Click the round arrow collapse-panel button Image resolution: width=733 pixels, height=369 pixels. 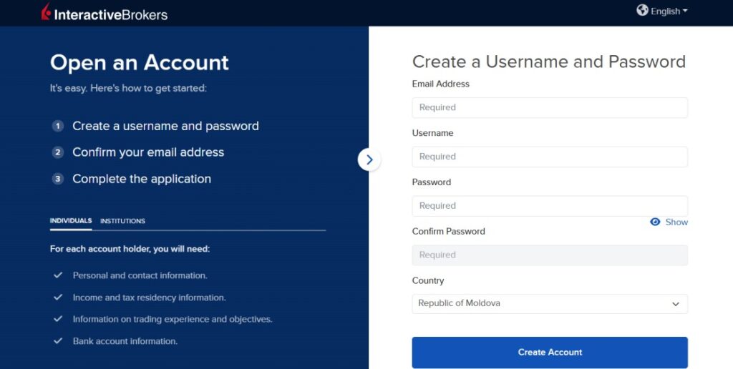pyautogui.click(x=369, y=159)
